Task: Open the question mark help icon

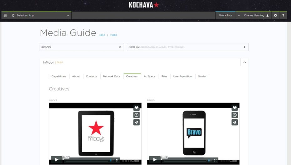Action: coord(283,15)
